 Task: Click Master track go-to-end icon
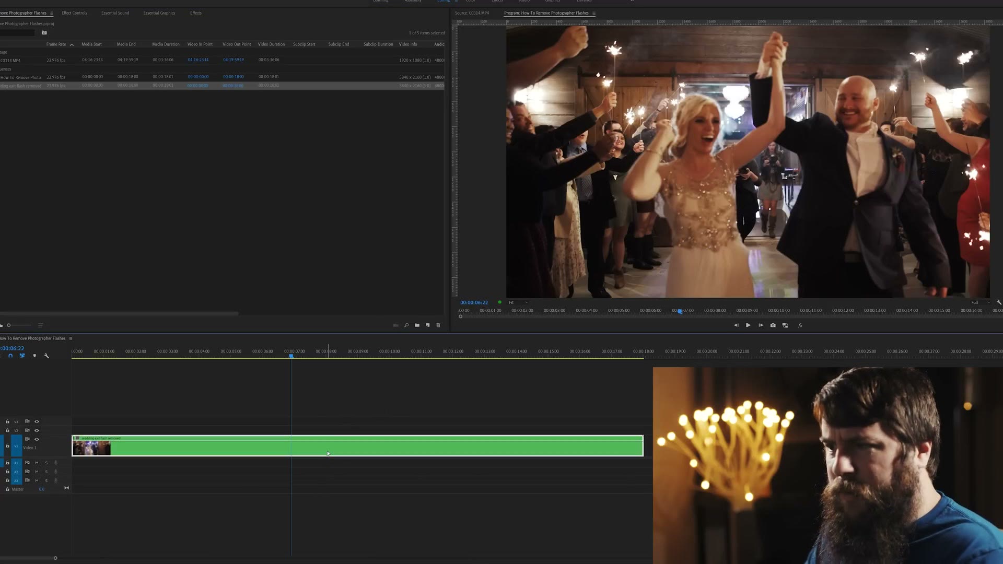(x=66, y=488)
